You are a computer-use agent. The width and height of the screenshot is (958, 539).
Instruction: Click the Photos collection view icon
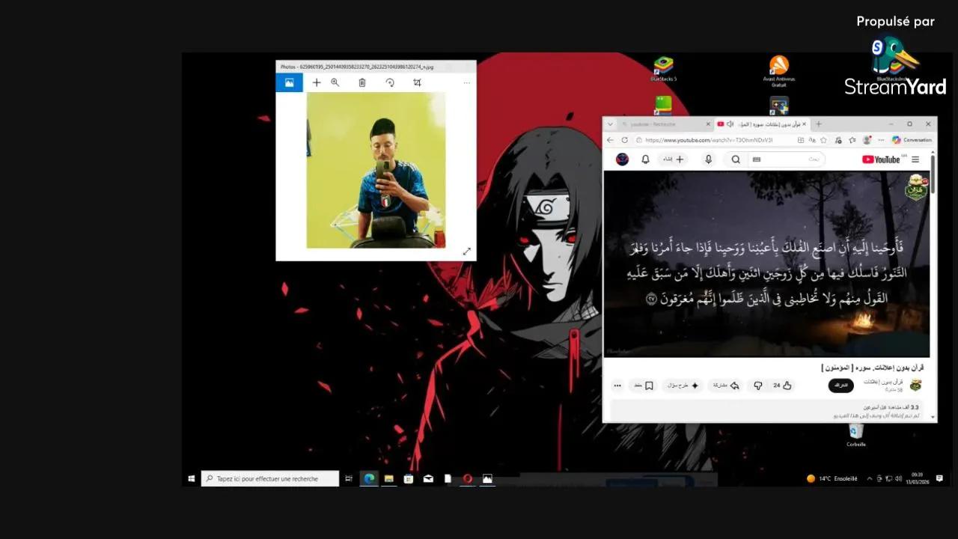tap(289, 82)
